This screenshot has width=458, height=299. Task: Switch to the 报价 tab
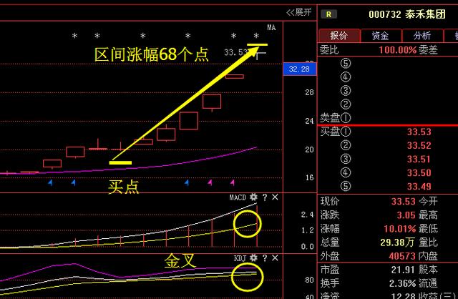coord(339,36)
